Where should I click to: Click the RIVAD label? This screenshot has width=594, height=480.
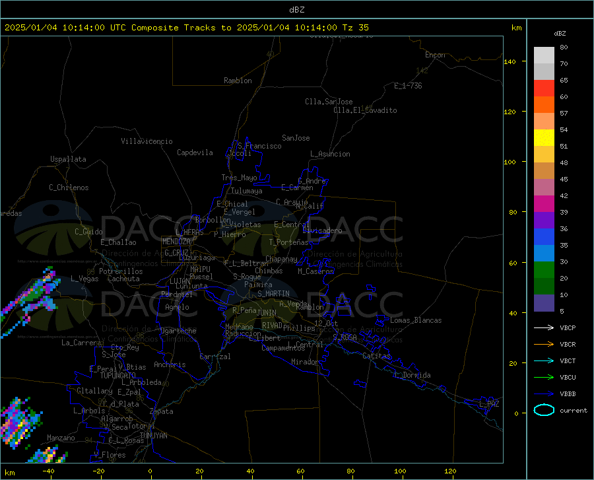pyautogui.click(x=272, y=326)
